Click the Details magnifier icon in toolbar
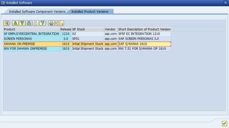 7,23
